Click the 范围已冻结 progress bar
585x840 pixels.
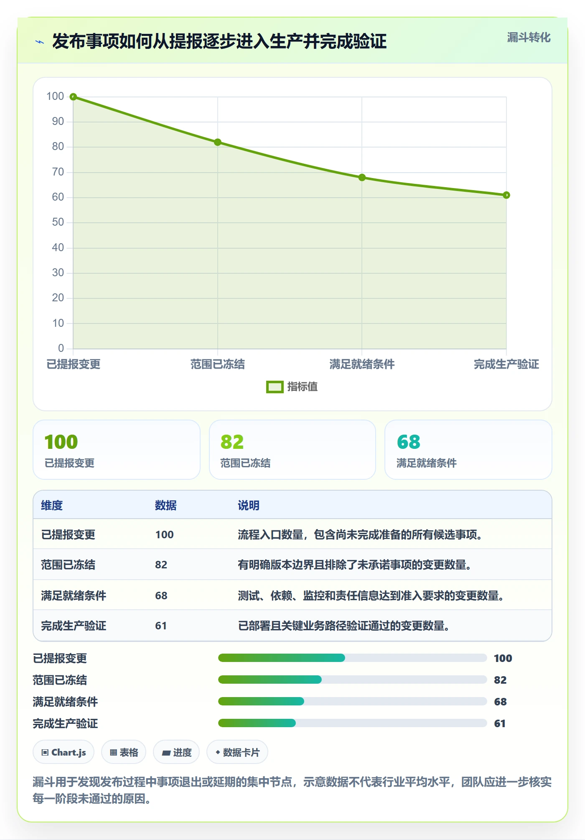353,680
